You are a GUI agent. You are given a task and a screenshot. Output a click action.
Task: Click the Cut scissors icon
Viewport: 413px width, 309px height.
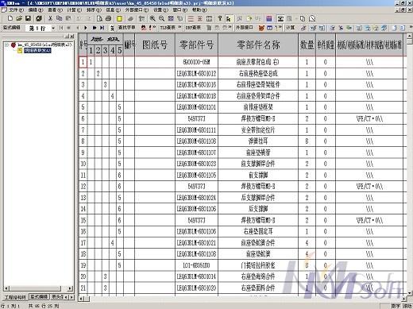coord(50,18)
